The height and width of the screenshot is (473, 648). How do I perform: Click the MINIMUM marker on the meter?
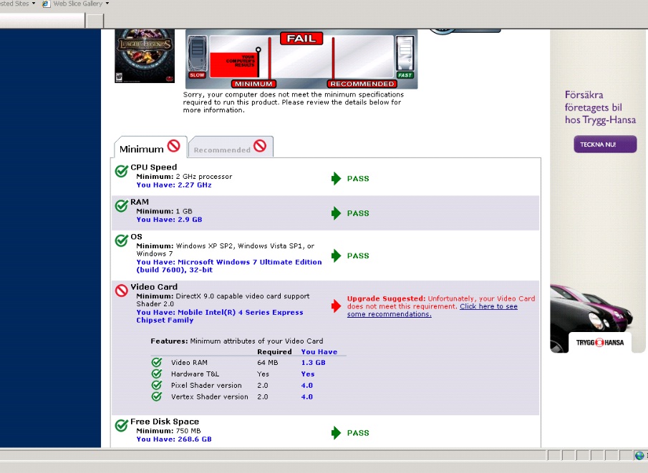pos(253,84)
